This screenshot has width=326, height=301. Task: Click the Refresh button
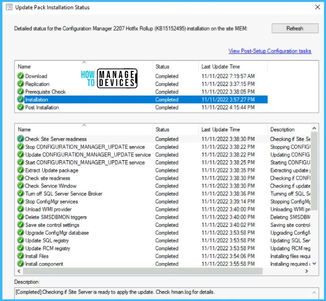tap(295, 28)
